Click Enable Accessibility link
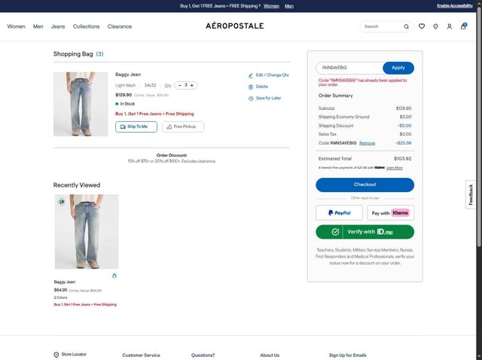 (x=455, y=6)
